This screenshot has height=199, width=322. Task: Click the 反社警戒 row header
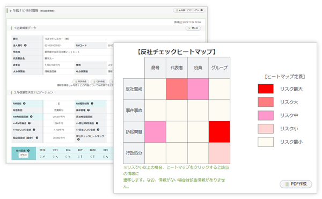click(134, 89)
